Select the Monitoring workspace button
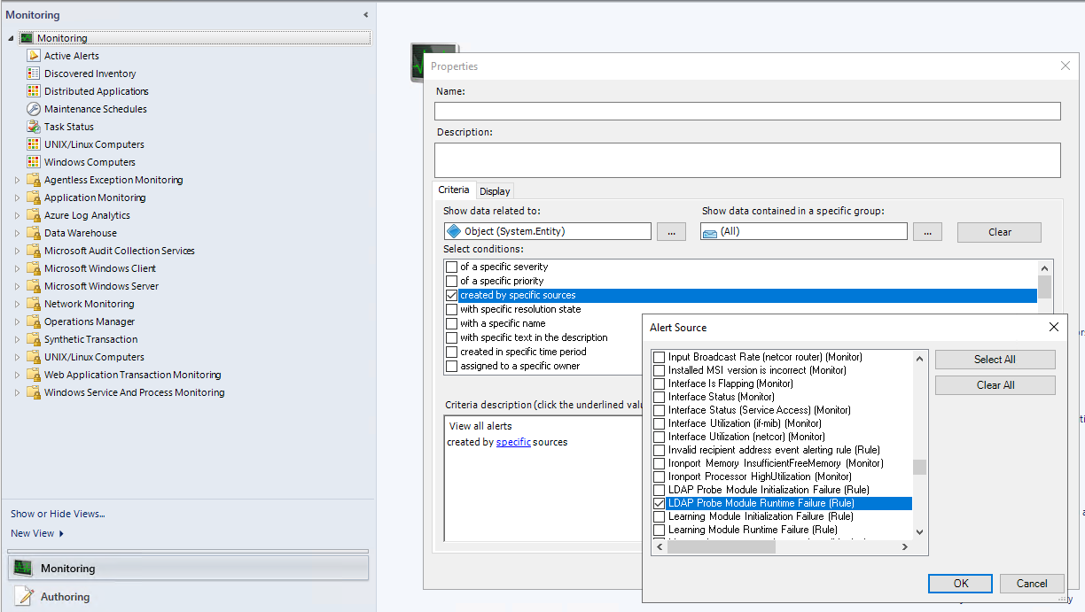Viewport: 1085px width, 612px height. [x=69, y=567]
